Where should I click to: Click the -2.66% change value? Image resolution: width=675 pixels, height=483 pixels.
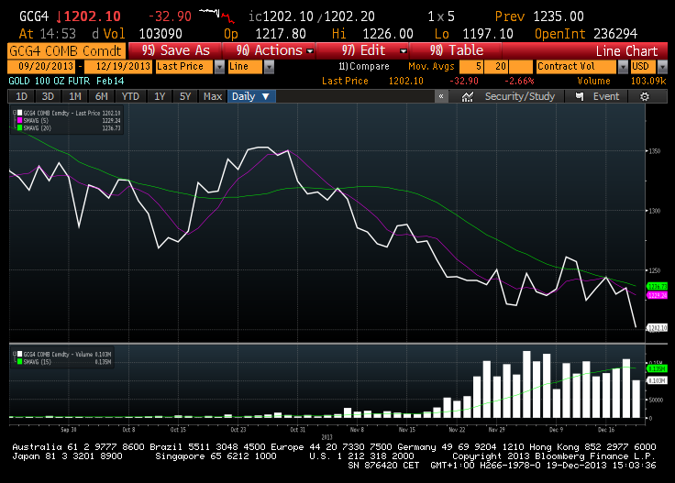pos(519,81)
